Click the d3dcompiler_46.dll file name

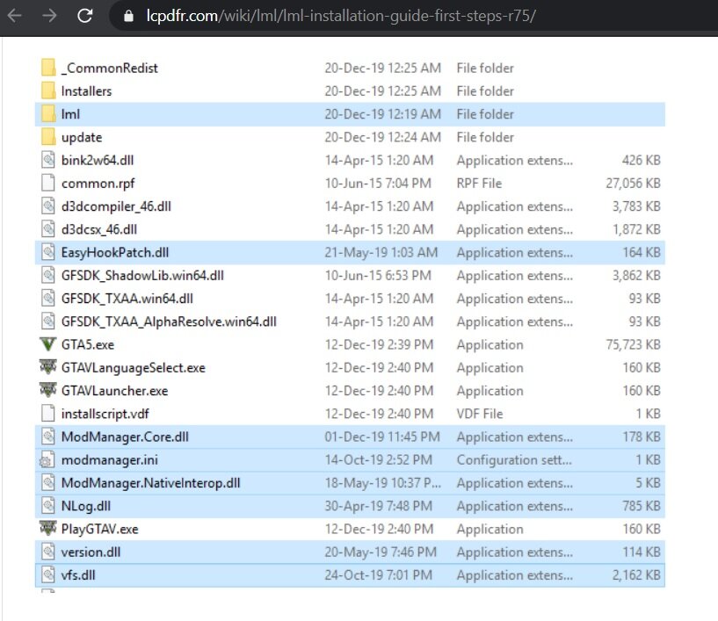(116, 206)
